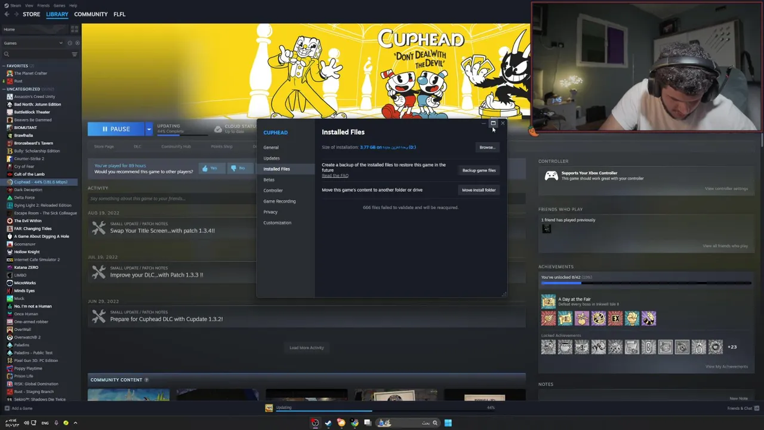Click the +23 locked achievements count
The image size is (764, 430).
click(x=732, y=347)
